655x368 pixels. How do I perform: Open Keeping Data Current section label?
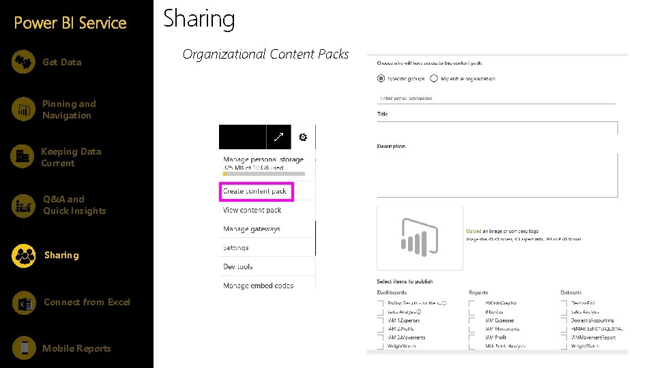pyautogui.click(x=71, y=157)
